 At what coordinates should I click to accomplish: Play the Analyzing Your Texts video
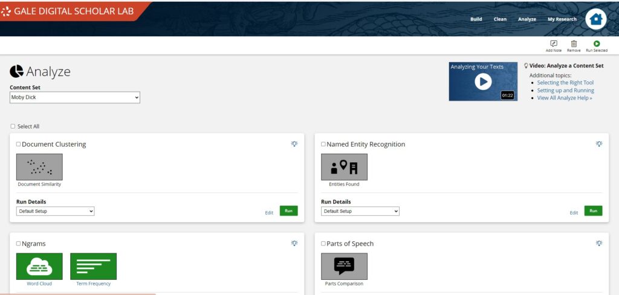pos(483,81)
